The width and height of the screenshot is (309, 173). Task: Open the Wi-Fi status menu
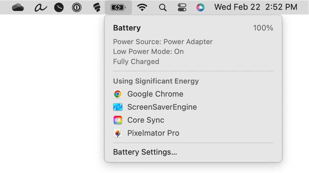(x=142, y=7)
